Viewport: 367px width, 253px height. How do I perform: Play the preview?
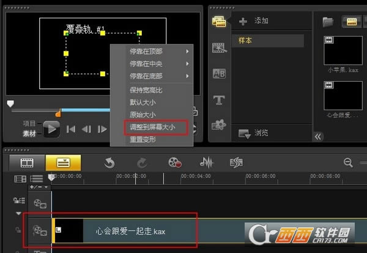click(x=51, y=129)
